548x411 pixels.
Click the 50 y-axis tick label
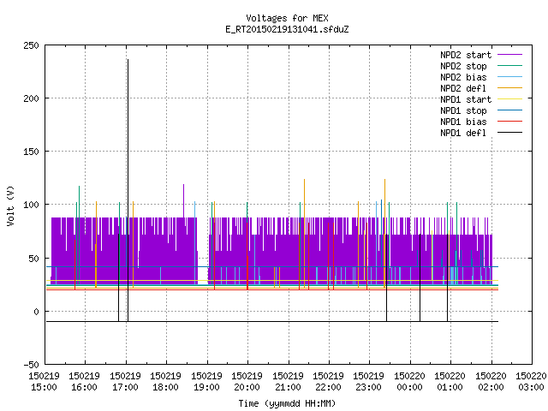[x=33, y=259]
